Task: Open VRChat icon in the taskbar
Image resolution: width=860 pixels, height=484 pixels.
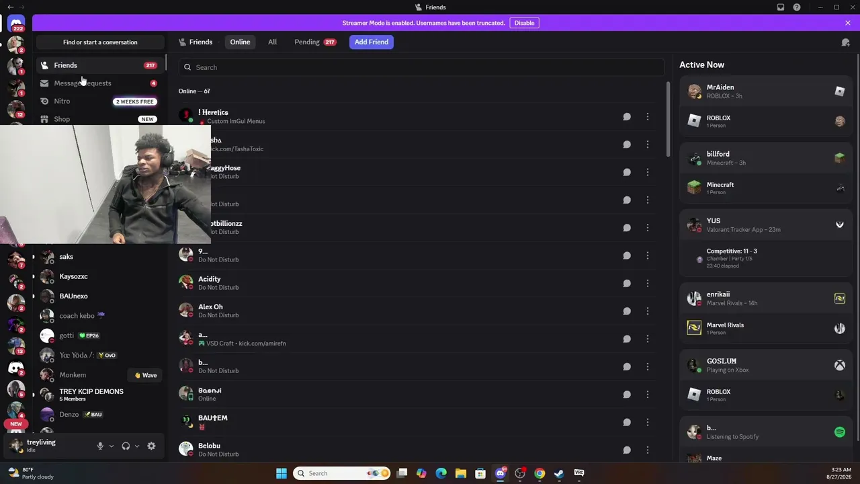Action: pyautogui.click(x=578, y=473)
